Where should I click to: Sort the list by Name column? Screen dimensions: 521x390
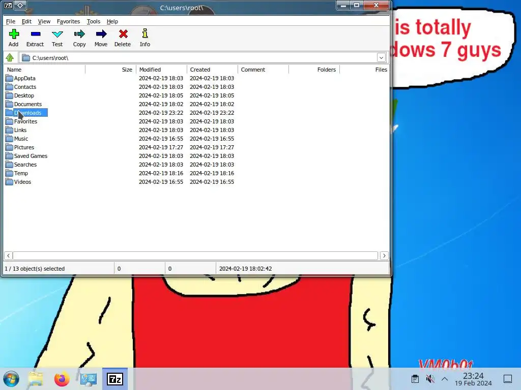[x=45, y=70]
